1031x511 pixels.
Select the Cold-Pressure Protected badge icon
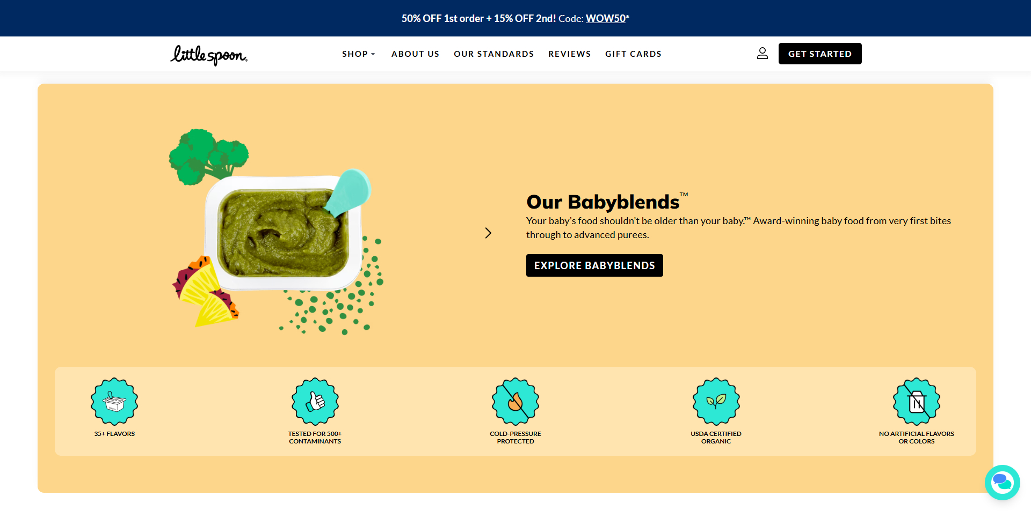click(x=515, y=401)
